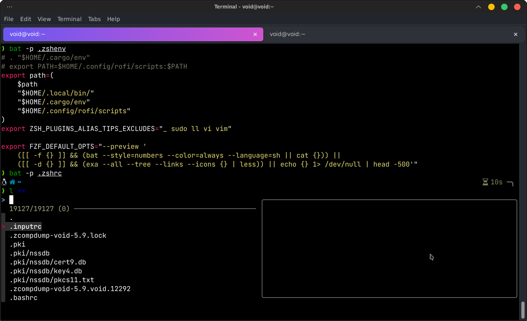Viewport: 527px width, 321px height.
Task: Open the underlined .zshenv file link
Action: [51, 49]
